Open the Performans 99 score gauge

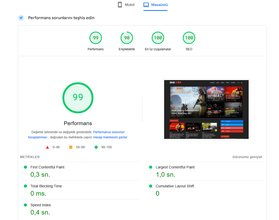click(96, 38)
